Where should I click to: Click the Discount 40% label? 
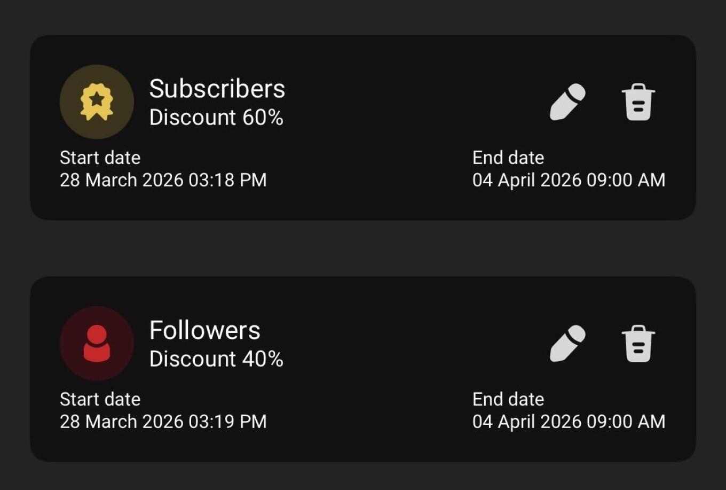pos(216,359)
